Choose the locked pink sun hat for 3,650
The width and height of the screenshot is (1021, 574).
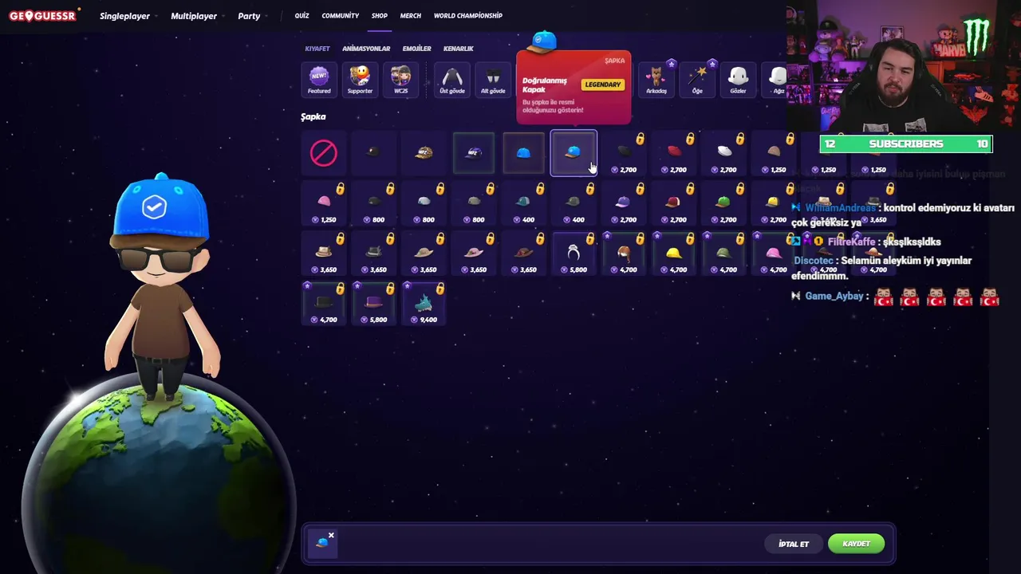(474, 254)
